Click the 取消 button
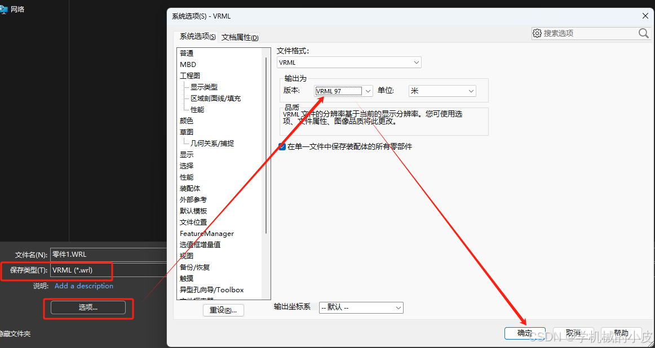The height and width of the screenshot is (348, 655). pyautogui.click(x=573, y=333)
